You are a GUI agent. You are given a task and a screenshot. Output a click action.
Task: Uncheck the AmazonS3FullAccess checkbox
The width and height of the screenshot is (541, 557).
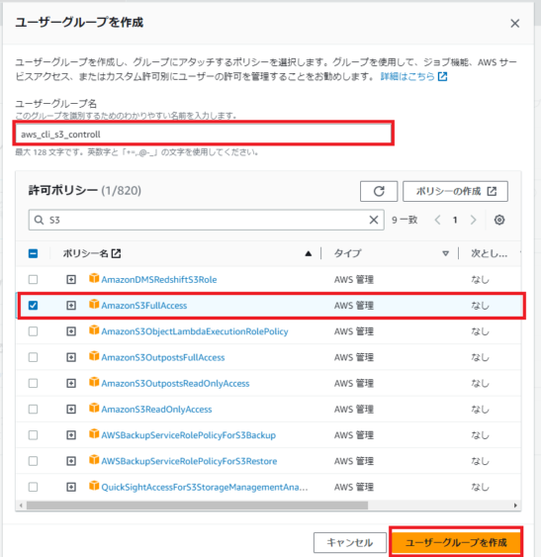(x=33, y=306)
